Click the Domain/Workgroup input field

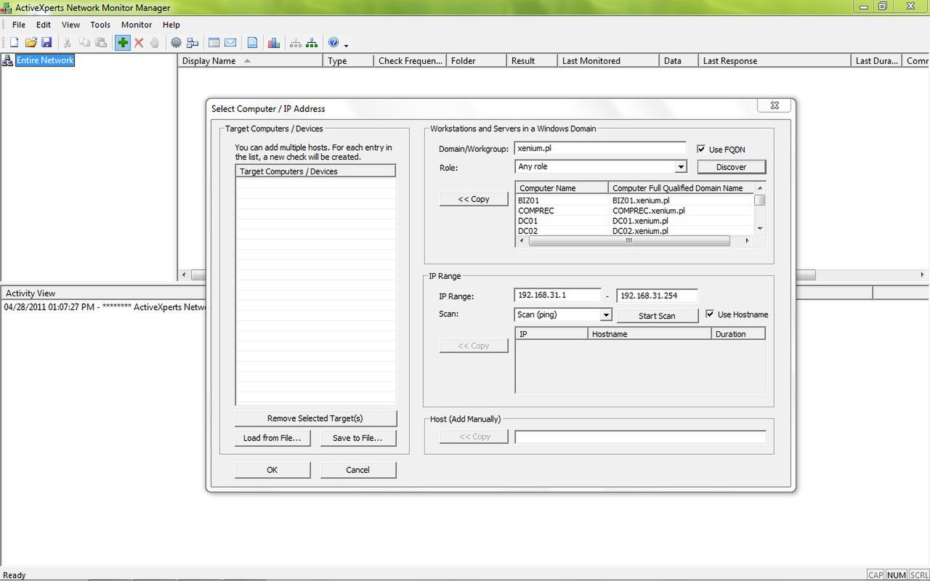[600, 148]
